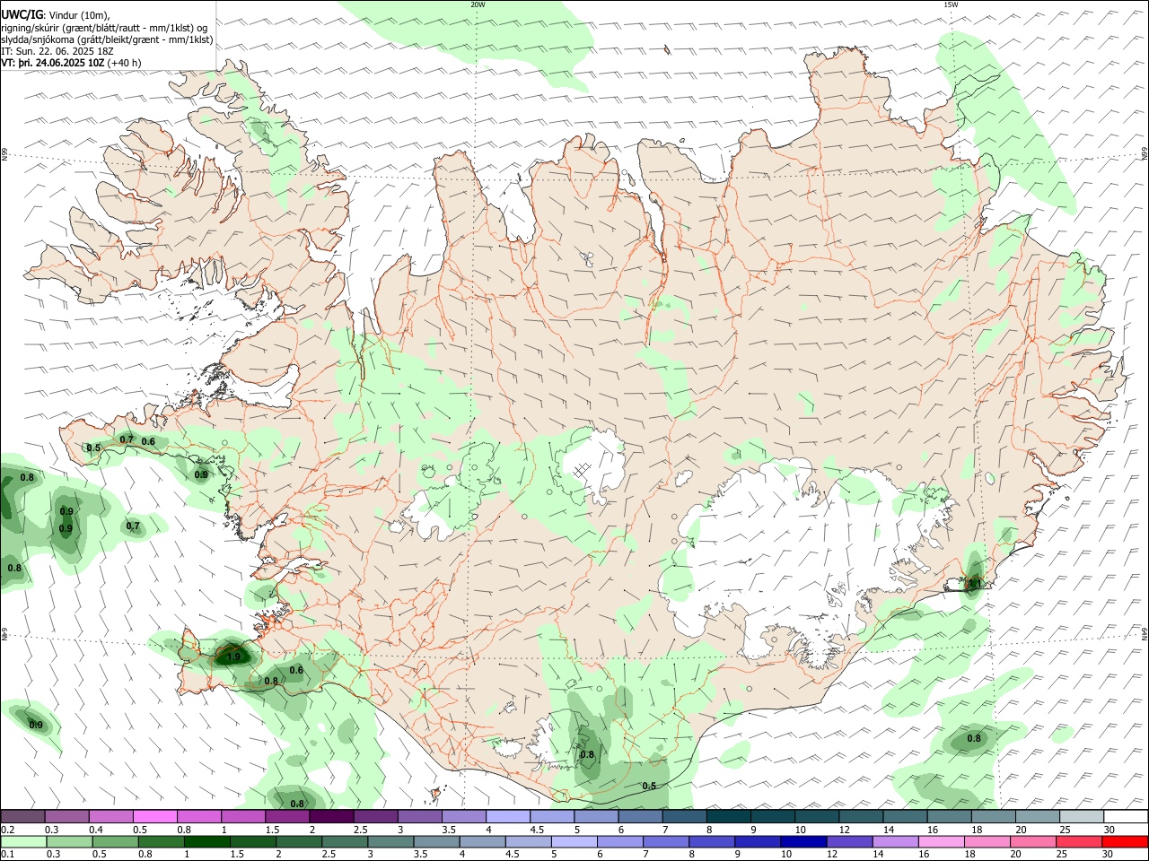Pick the dark teal upper swatch between 8 and 9
Viewport: 1149px width, 861px height.
(x=728, y=817)
